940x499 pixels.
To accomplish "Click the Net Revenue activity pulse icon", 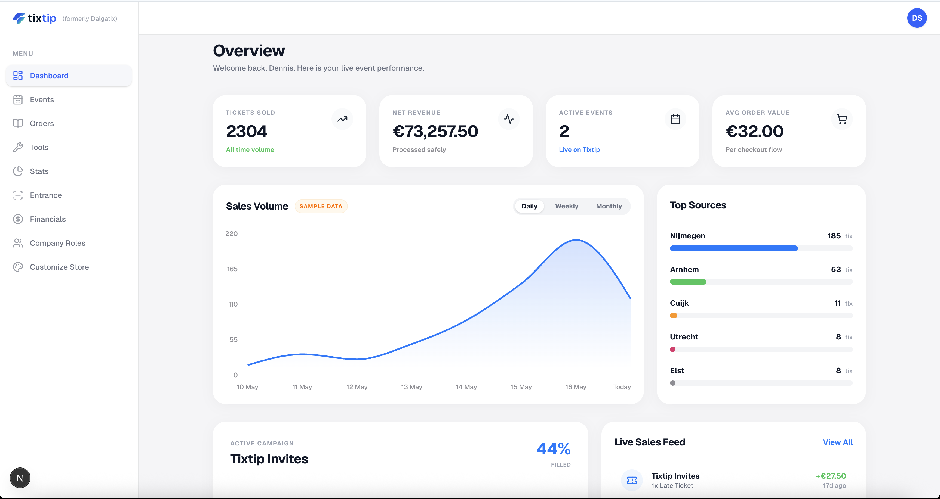I will pyautogui.click(x=509, y=119).
